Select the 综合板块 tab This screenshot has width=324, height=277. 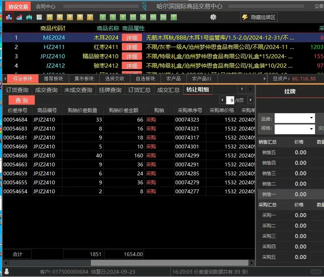23,79
